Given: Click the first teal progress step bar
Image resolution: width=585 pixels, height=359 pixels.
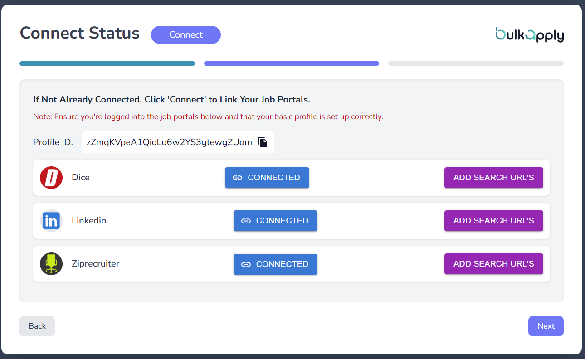Looking at the screenshot, I should (x=107, y=63).
